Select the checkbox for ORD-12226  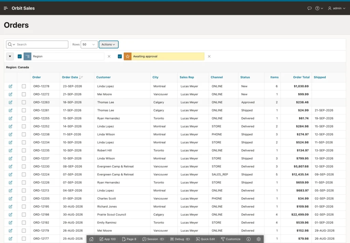coord(24,183)
